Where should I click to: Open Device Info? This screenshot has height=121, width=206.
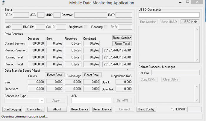(x=35, y=109)
